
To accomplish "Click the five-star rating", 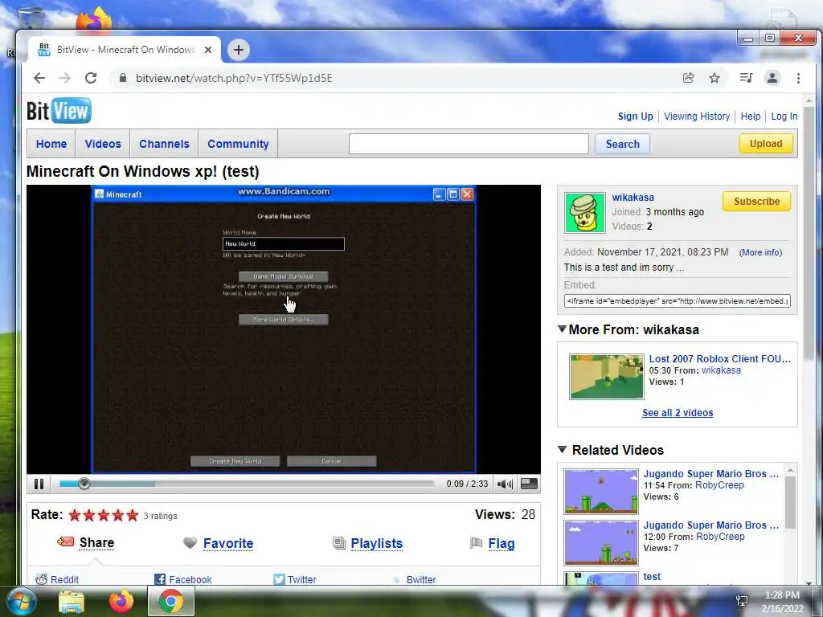I will (104, 515).
